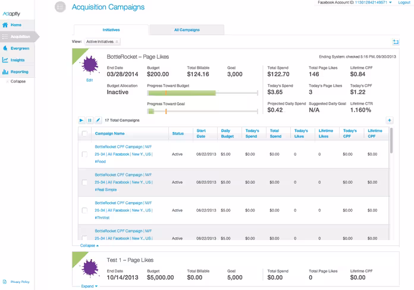Click the Test 1 – Page Likes title
Image resolution: width=414 pixels, height=290 pixels.
tap(130, 260)
